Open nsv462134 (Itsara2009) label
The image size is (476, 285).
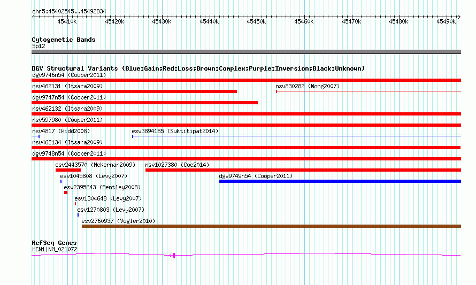pos(67,142)
